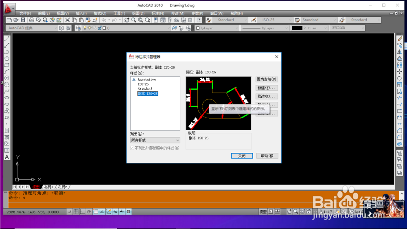Click the Zoom Realtime magnifier icon

pos(133,20)
